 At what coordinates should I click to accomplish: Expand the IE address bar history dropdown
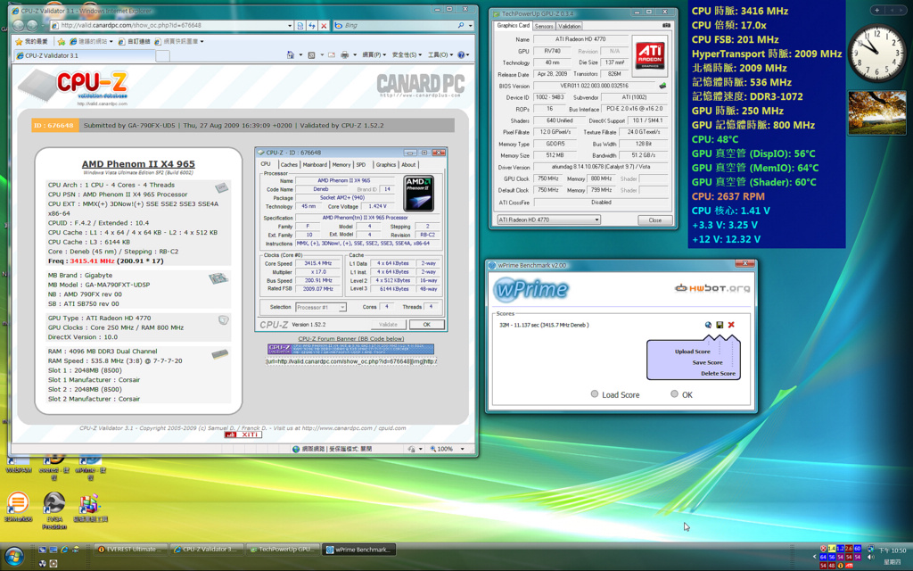(x=291, y=26)
